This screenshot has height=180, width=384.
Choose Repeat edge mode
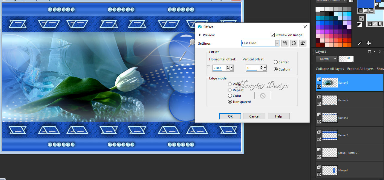pyautogui.click(x=230, y=90)
